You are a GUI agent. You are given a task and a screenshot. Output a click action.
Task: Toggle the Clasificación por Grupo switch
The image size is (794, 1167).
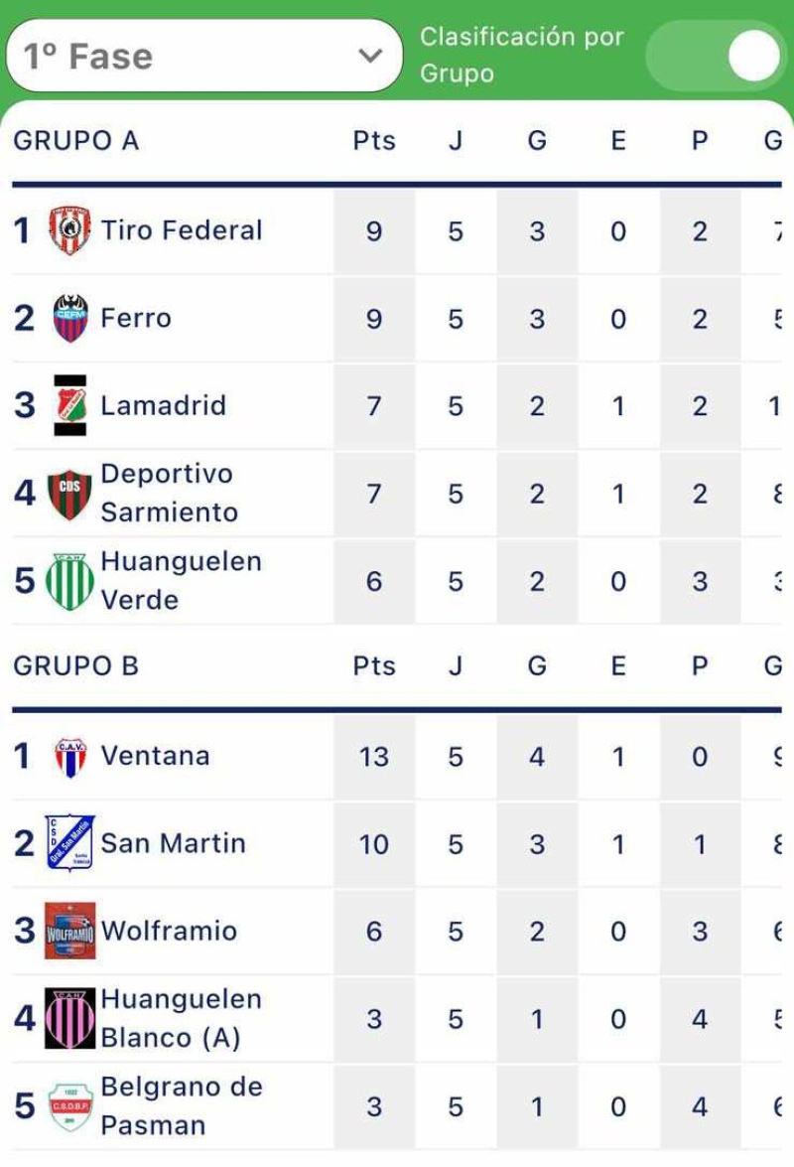[716, 56]
